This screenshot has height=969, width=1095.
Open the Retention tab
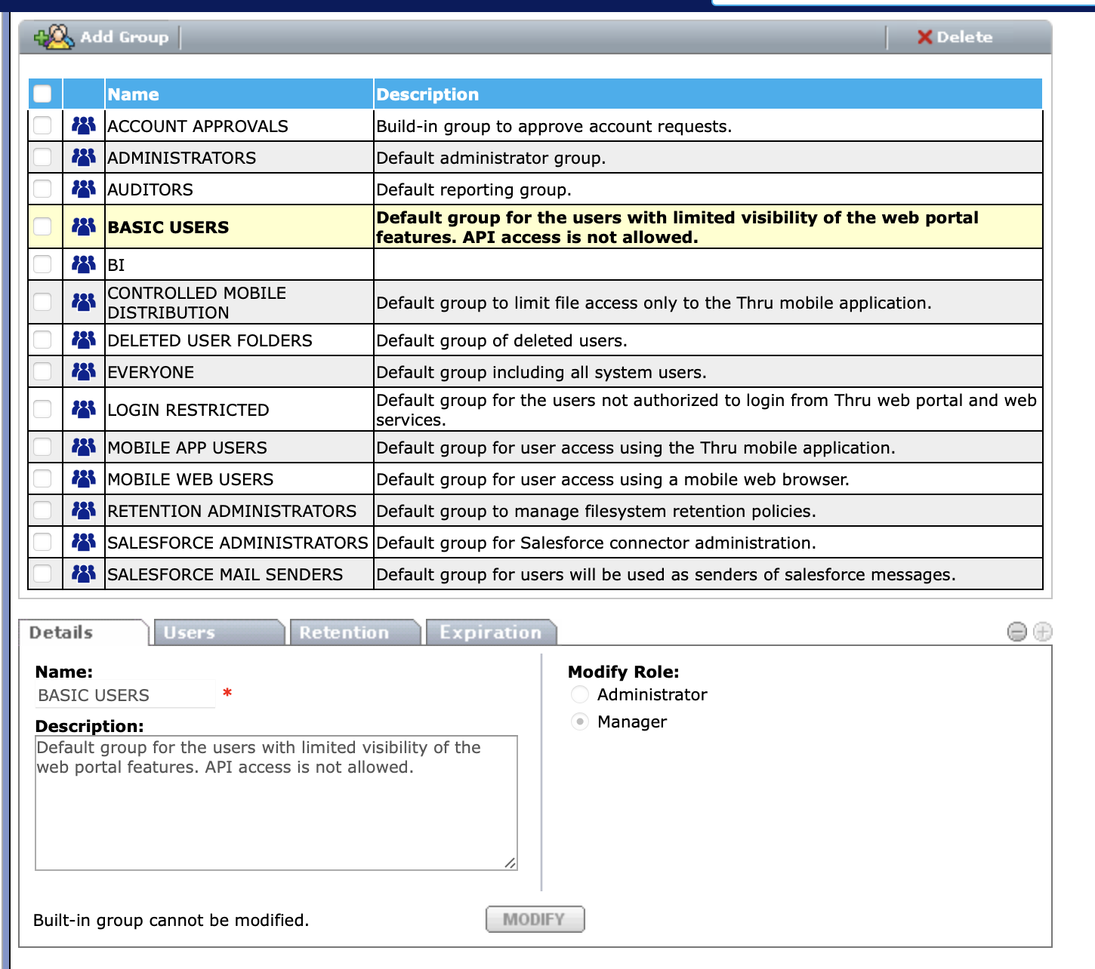pos(353,632)
